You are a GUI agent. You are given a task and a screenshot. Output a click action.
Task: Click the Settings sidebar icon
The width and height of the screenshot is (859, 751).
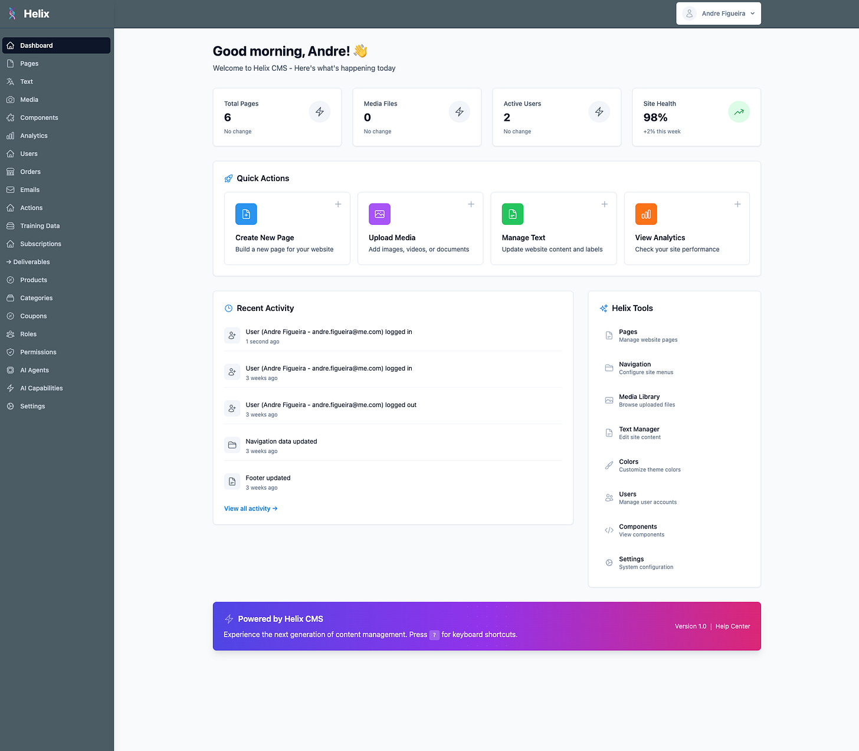(x=10, y=406)
